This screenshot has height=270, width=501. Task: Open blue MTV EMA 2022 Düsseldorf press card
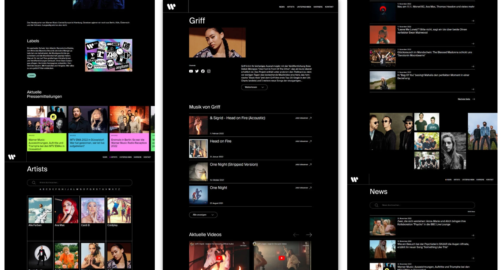click(88, 129)
